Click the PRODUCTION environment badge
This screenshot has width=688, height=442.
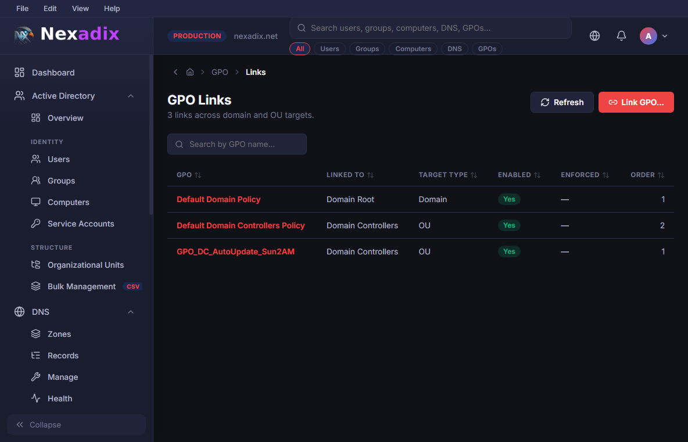click(x=197, y=36)
